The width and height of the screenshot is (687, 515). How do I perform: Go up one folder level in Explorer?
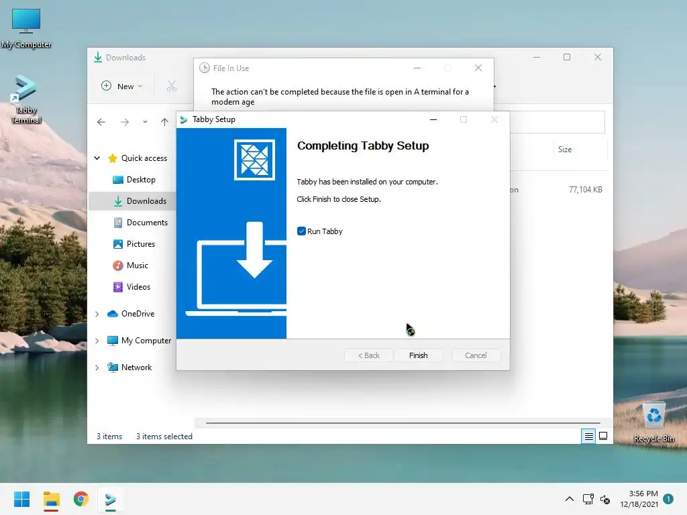tap(164, 122)
